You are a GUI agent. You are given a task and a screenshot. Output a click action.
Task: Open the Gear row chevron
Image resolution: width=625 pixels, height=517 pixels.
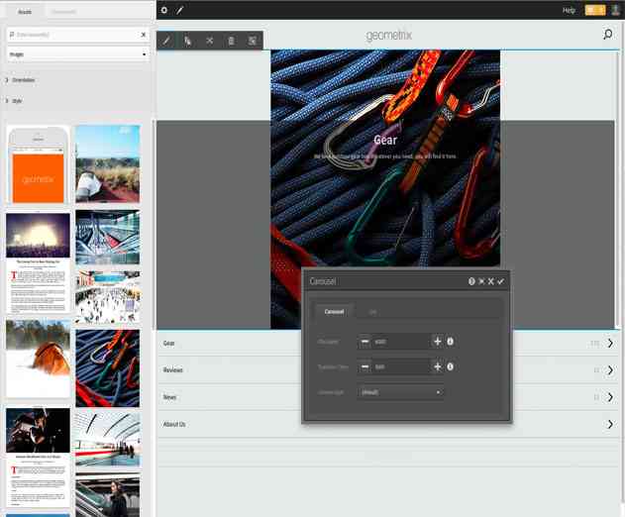pyautogui.click(x=610, y=344)
